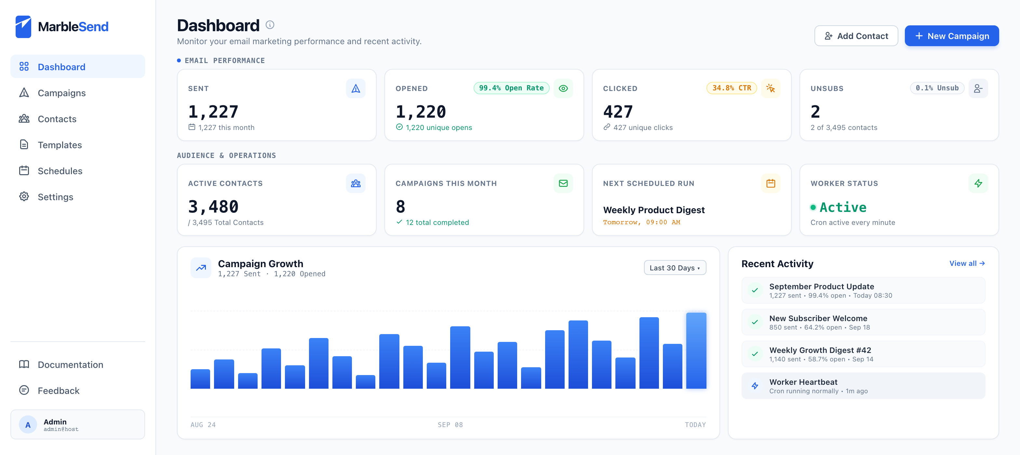1020x455 pixels.
Task: Follow the View all link
Action: [x=967, y=263]
